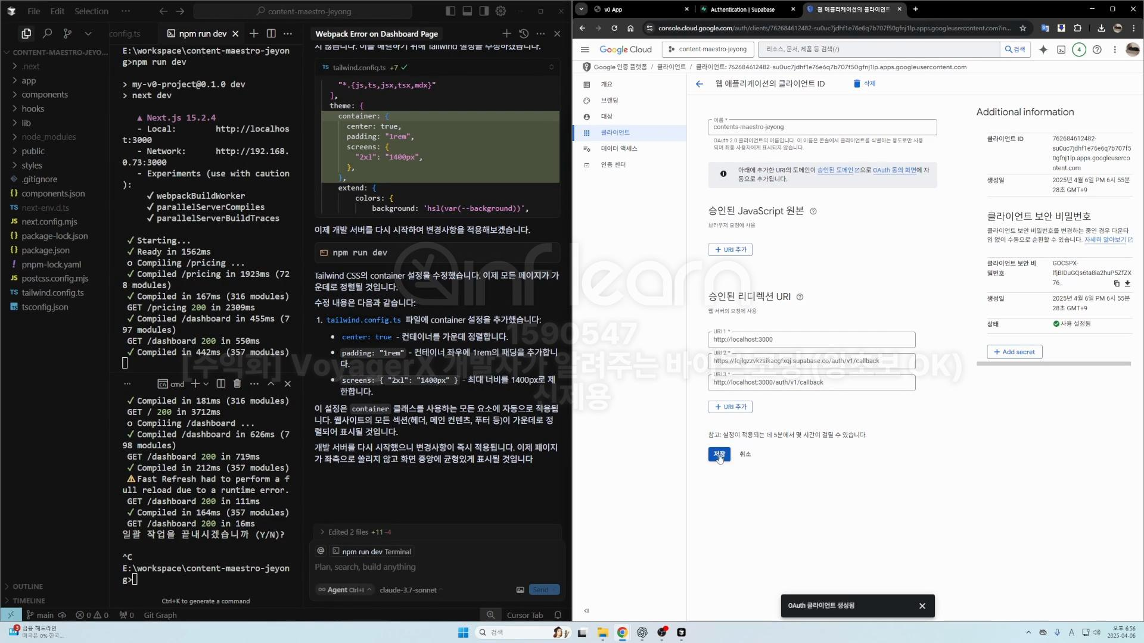The image size is (1144, 643).
Task: Select 브랜딩 in left navigation
Action: coord(610,101)
